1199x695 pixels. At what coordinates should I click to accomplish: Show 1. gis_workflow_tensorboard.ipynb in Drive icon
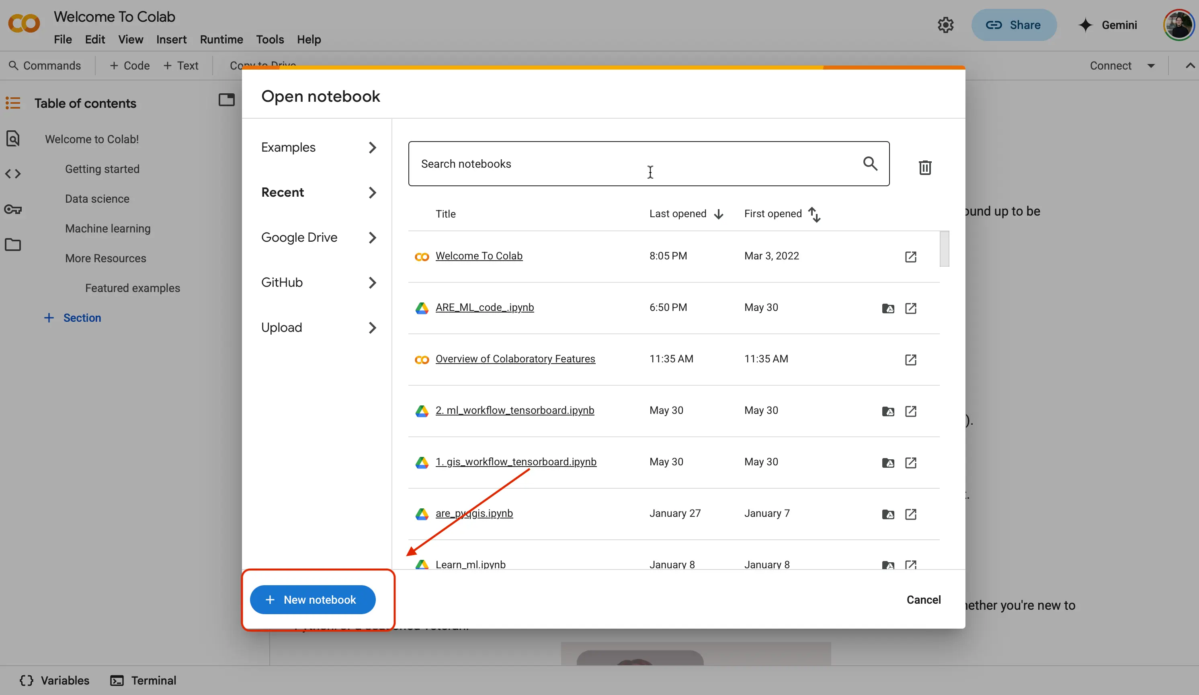888,463
